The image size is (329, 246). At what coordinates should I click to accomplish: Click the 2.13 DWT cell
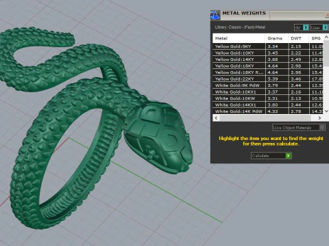(x=298, y=98)
